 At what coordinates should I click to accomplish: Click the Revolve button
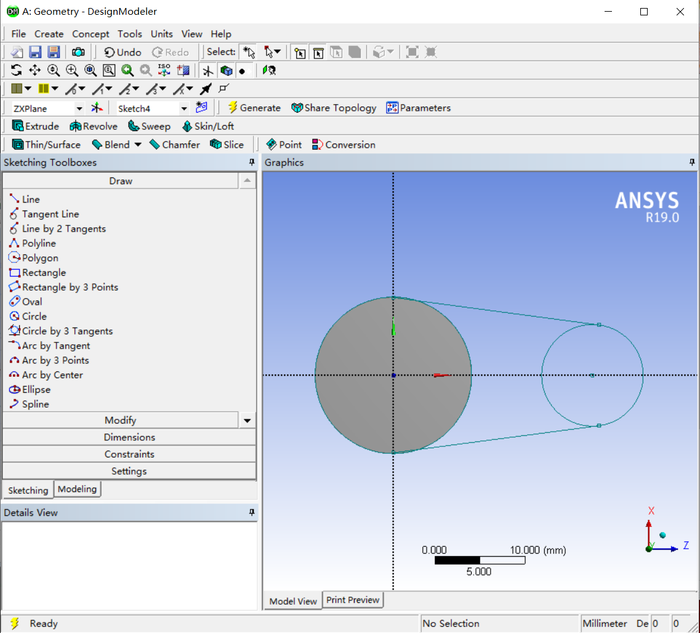94,126
